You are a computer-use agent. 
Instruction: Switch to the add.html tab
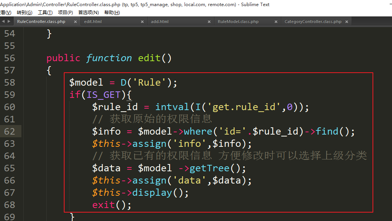(160, 22)
